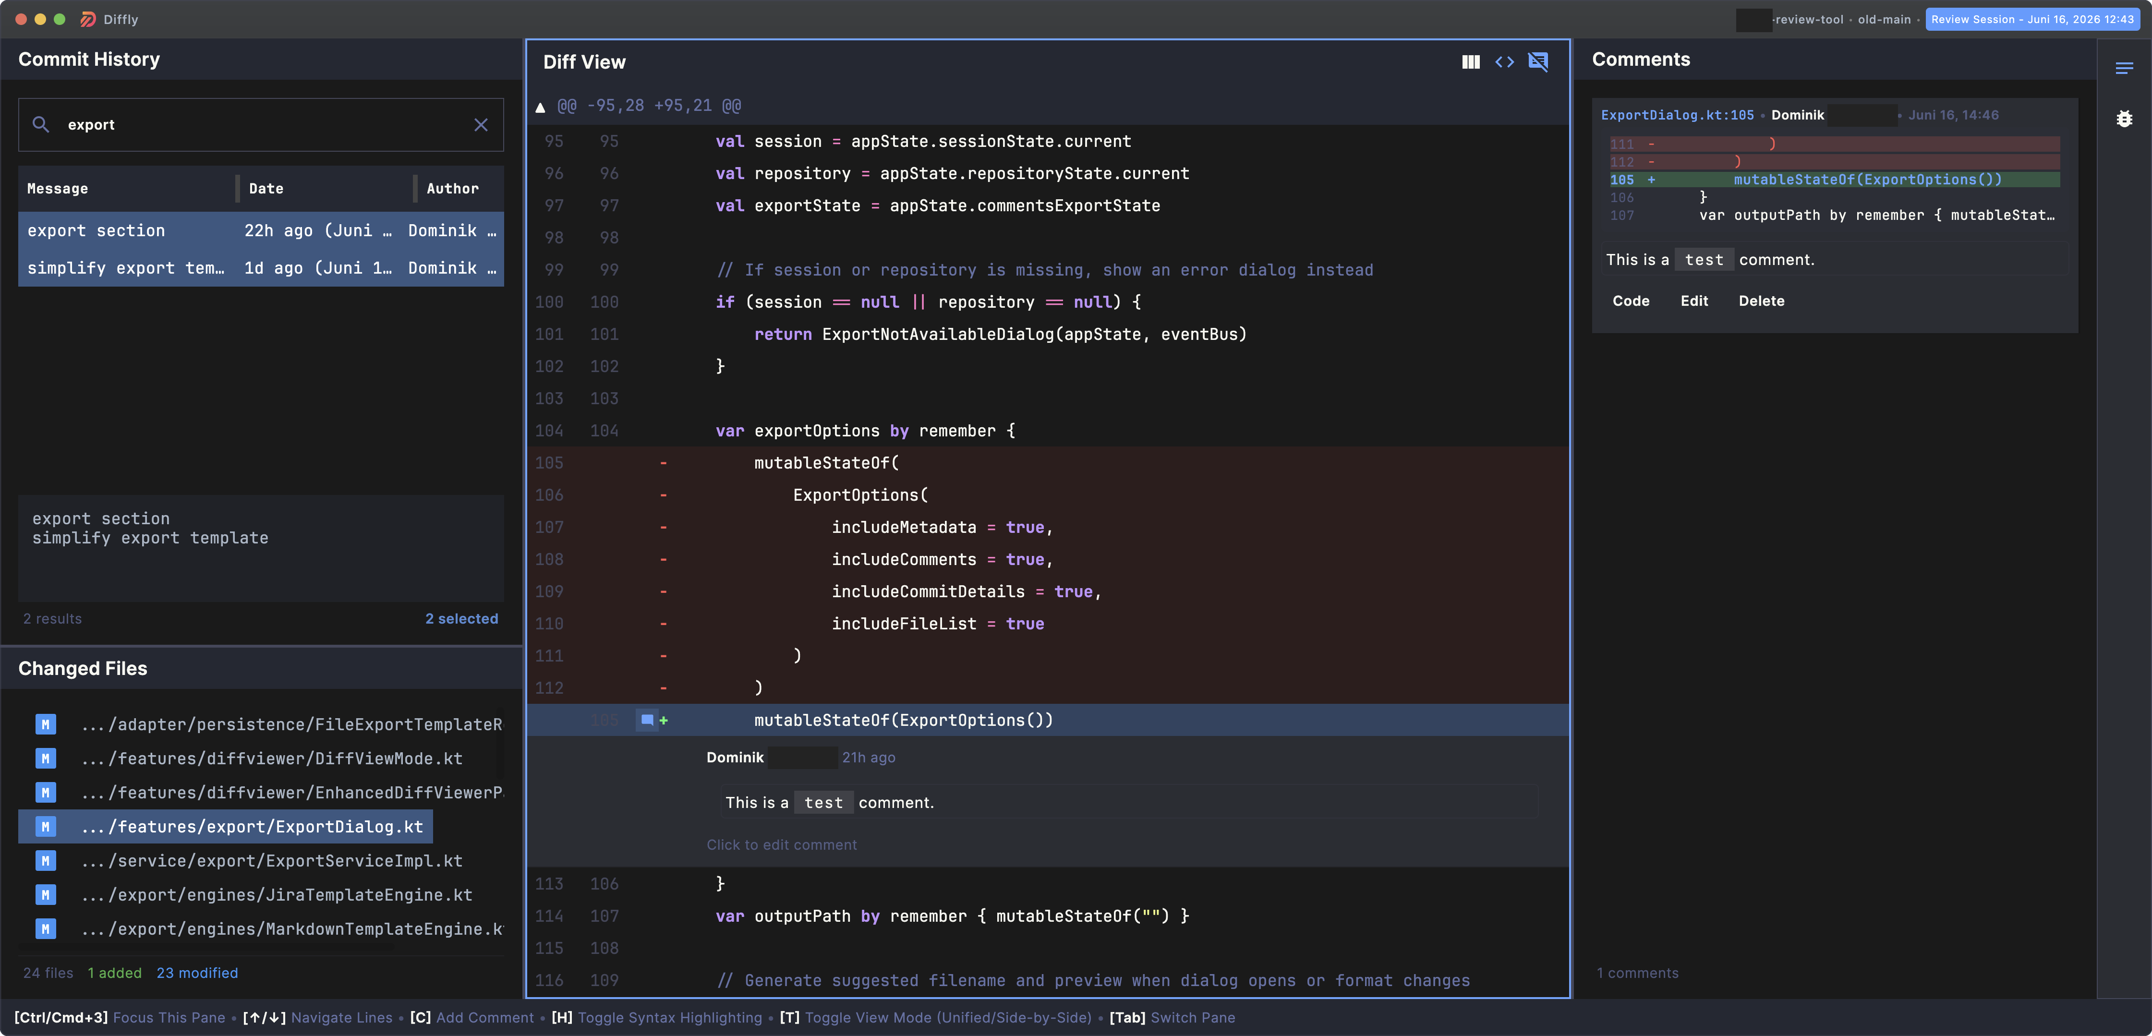Click "1 comments" count in Comments pane
Screen dimensions: 2152x1036
click(1637, 973)
